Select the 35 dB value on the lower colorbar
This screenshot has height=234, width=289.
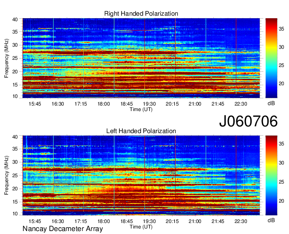click(x=281, y=144)
